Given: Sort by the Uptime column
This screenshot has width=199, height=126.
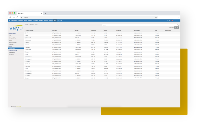Looking at the screenshot, I should coord(77,31).
